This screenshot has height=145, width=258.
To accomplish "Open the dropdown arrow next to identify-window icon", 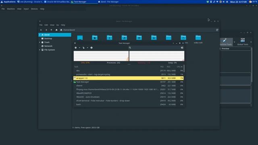I will (x=87, y=48).
